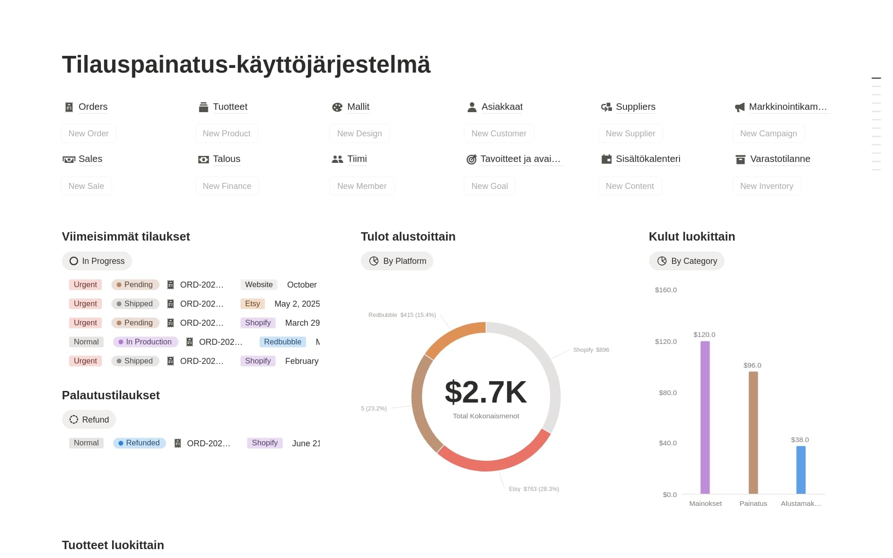Add a New Inventory item
Screen dimensions: 893x558
766,186
